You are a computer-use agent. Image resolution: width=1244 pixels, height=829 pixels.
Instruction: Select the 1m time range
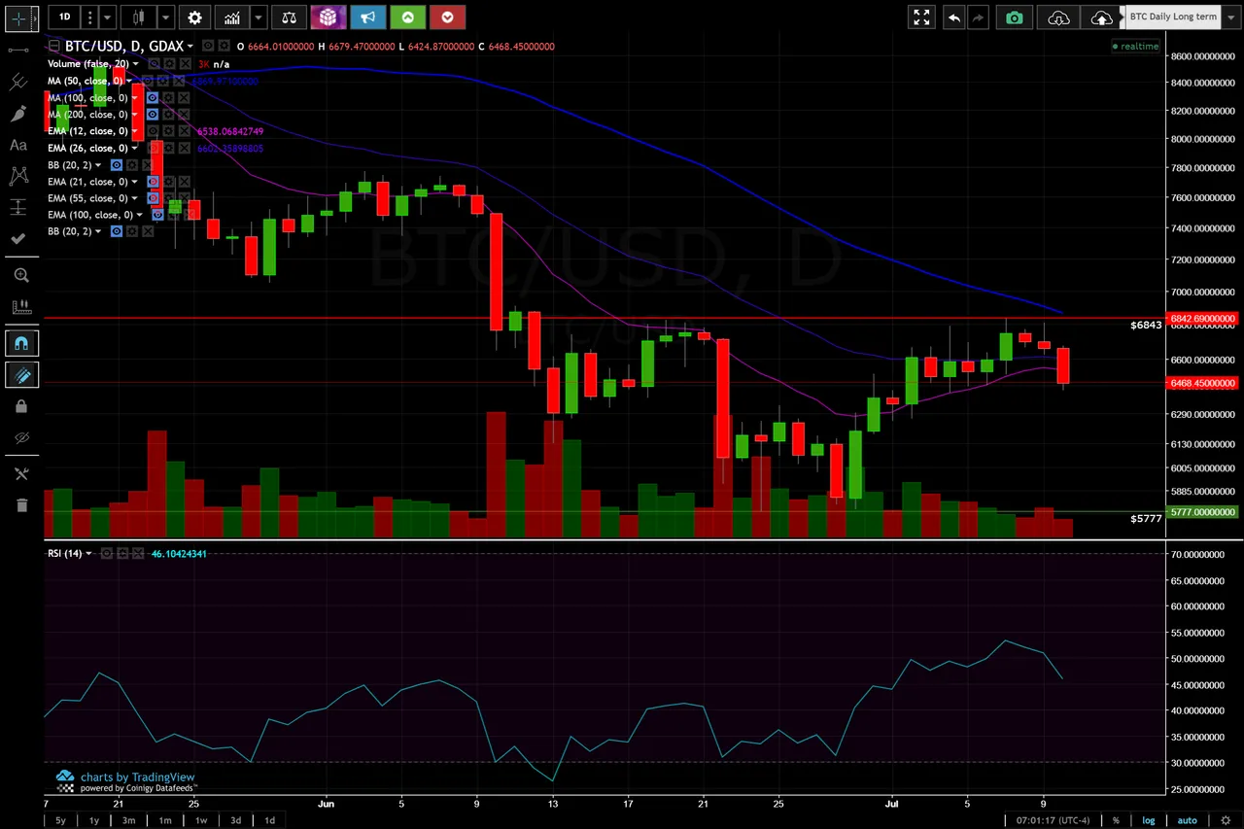click(165, 820)
